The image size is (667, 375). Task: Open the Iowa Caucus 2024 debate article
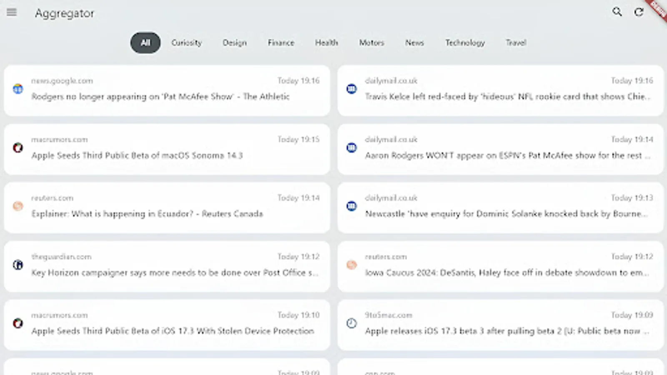point(500,267)
